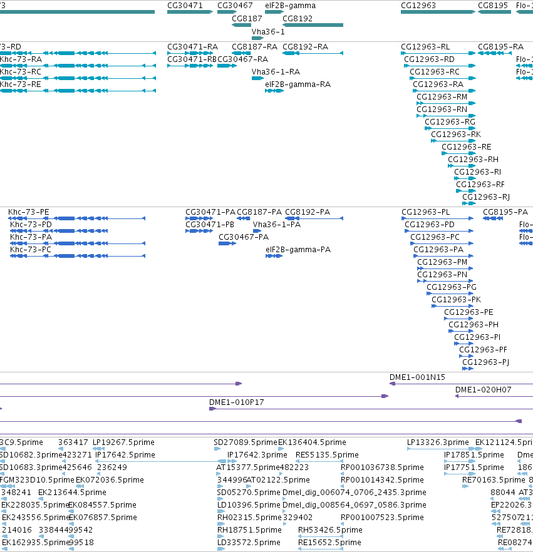This screenshot has width=533, height=552.
Task: Click the CG30467-RA transcript label
Action: pos(243,59)
